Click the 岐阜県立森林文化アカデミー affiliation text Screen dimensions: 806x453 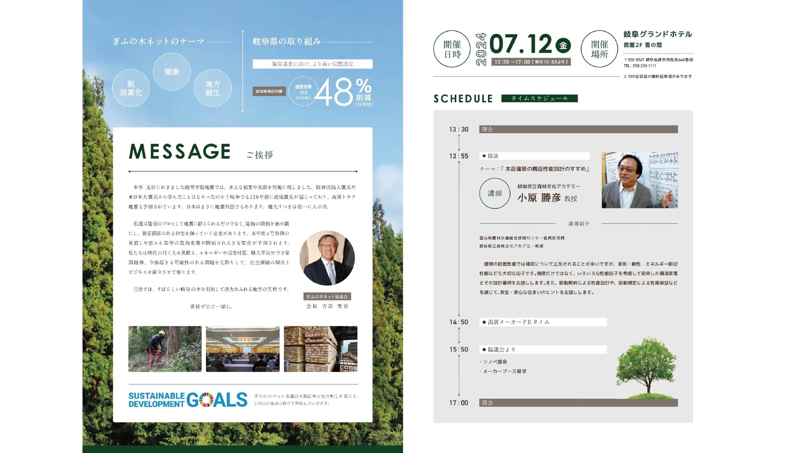549,186
